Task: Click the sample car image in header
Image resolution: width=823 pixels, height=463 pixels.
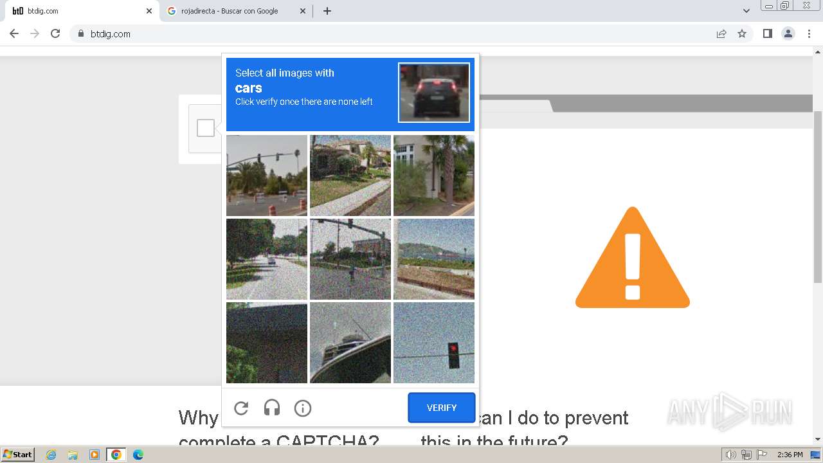Action: (434, 93)
